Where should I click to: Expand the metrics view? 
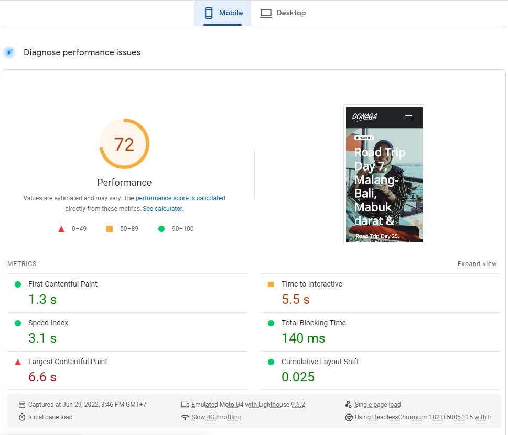click(x=477, y=264)
